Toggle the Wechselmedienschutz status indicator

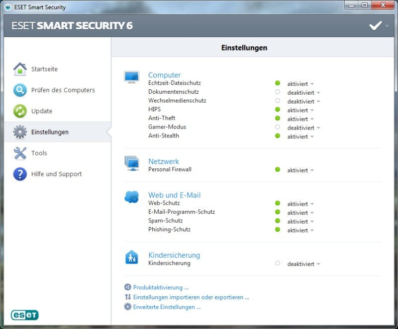tap(278, 101)
